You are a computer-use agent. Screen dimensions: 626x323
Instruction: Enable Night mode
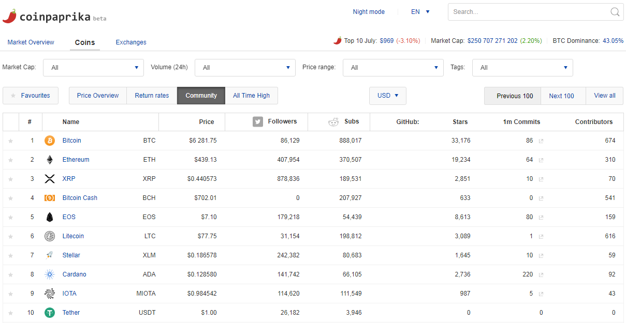click(x=369, y=12)
